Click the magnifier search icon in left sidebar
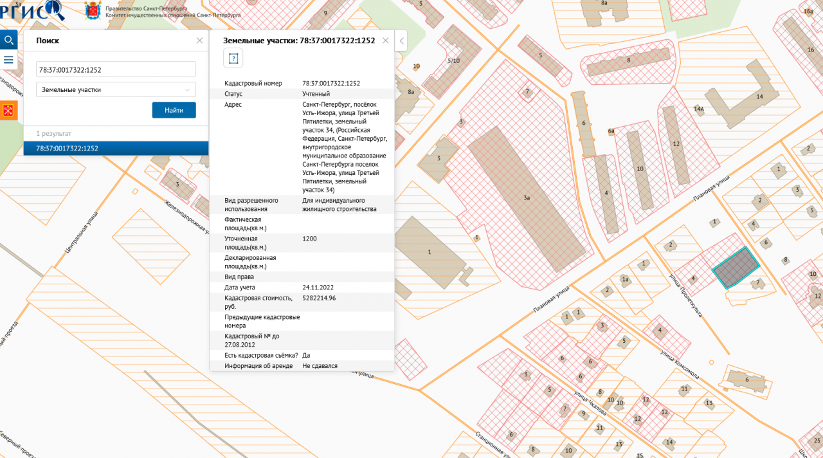Screen dimensions: 823x458 pyautogui.click(x=8, y=41)
